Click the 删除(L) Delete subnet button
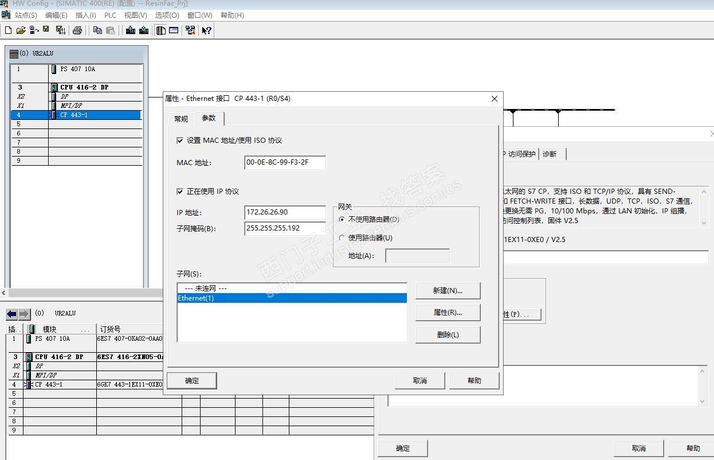The height and width of the screenshot is (460, 714). [x=448, y=335]
